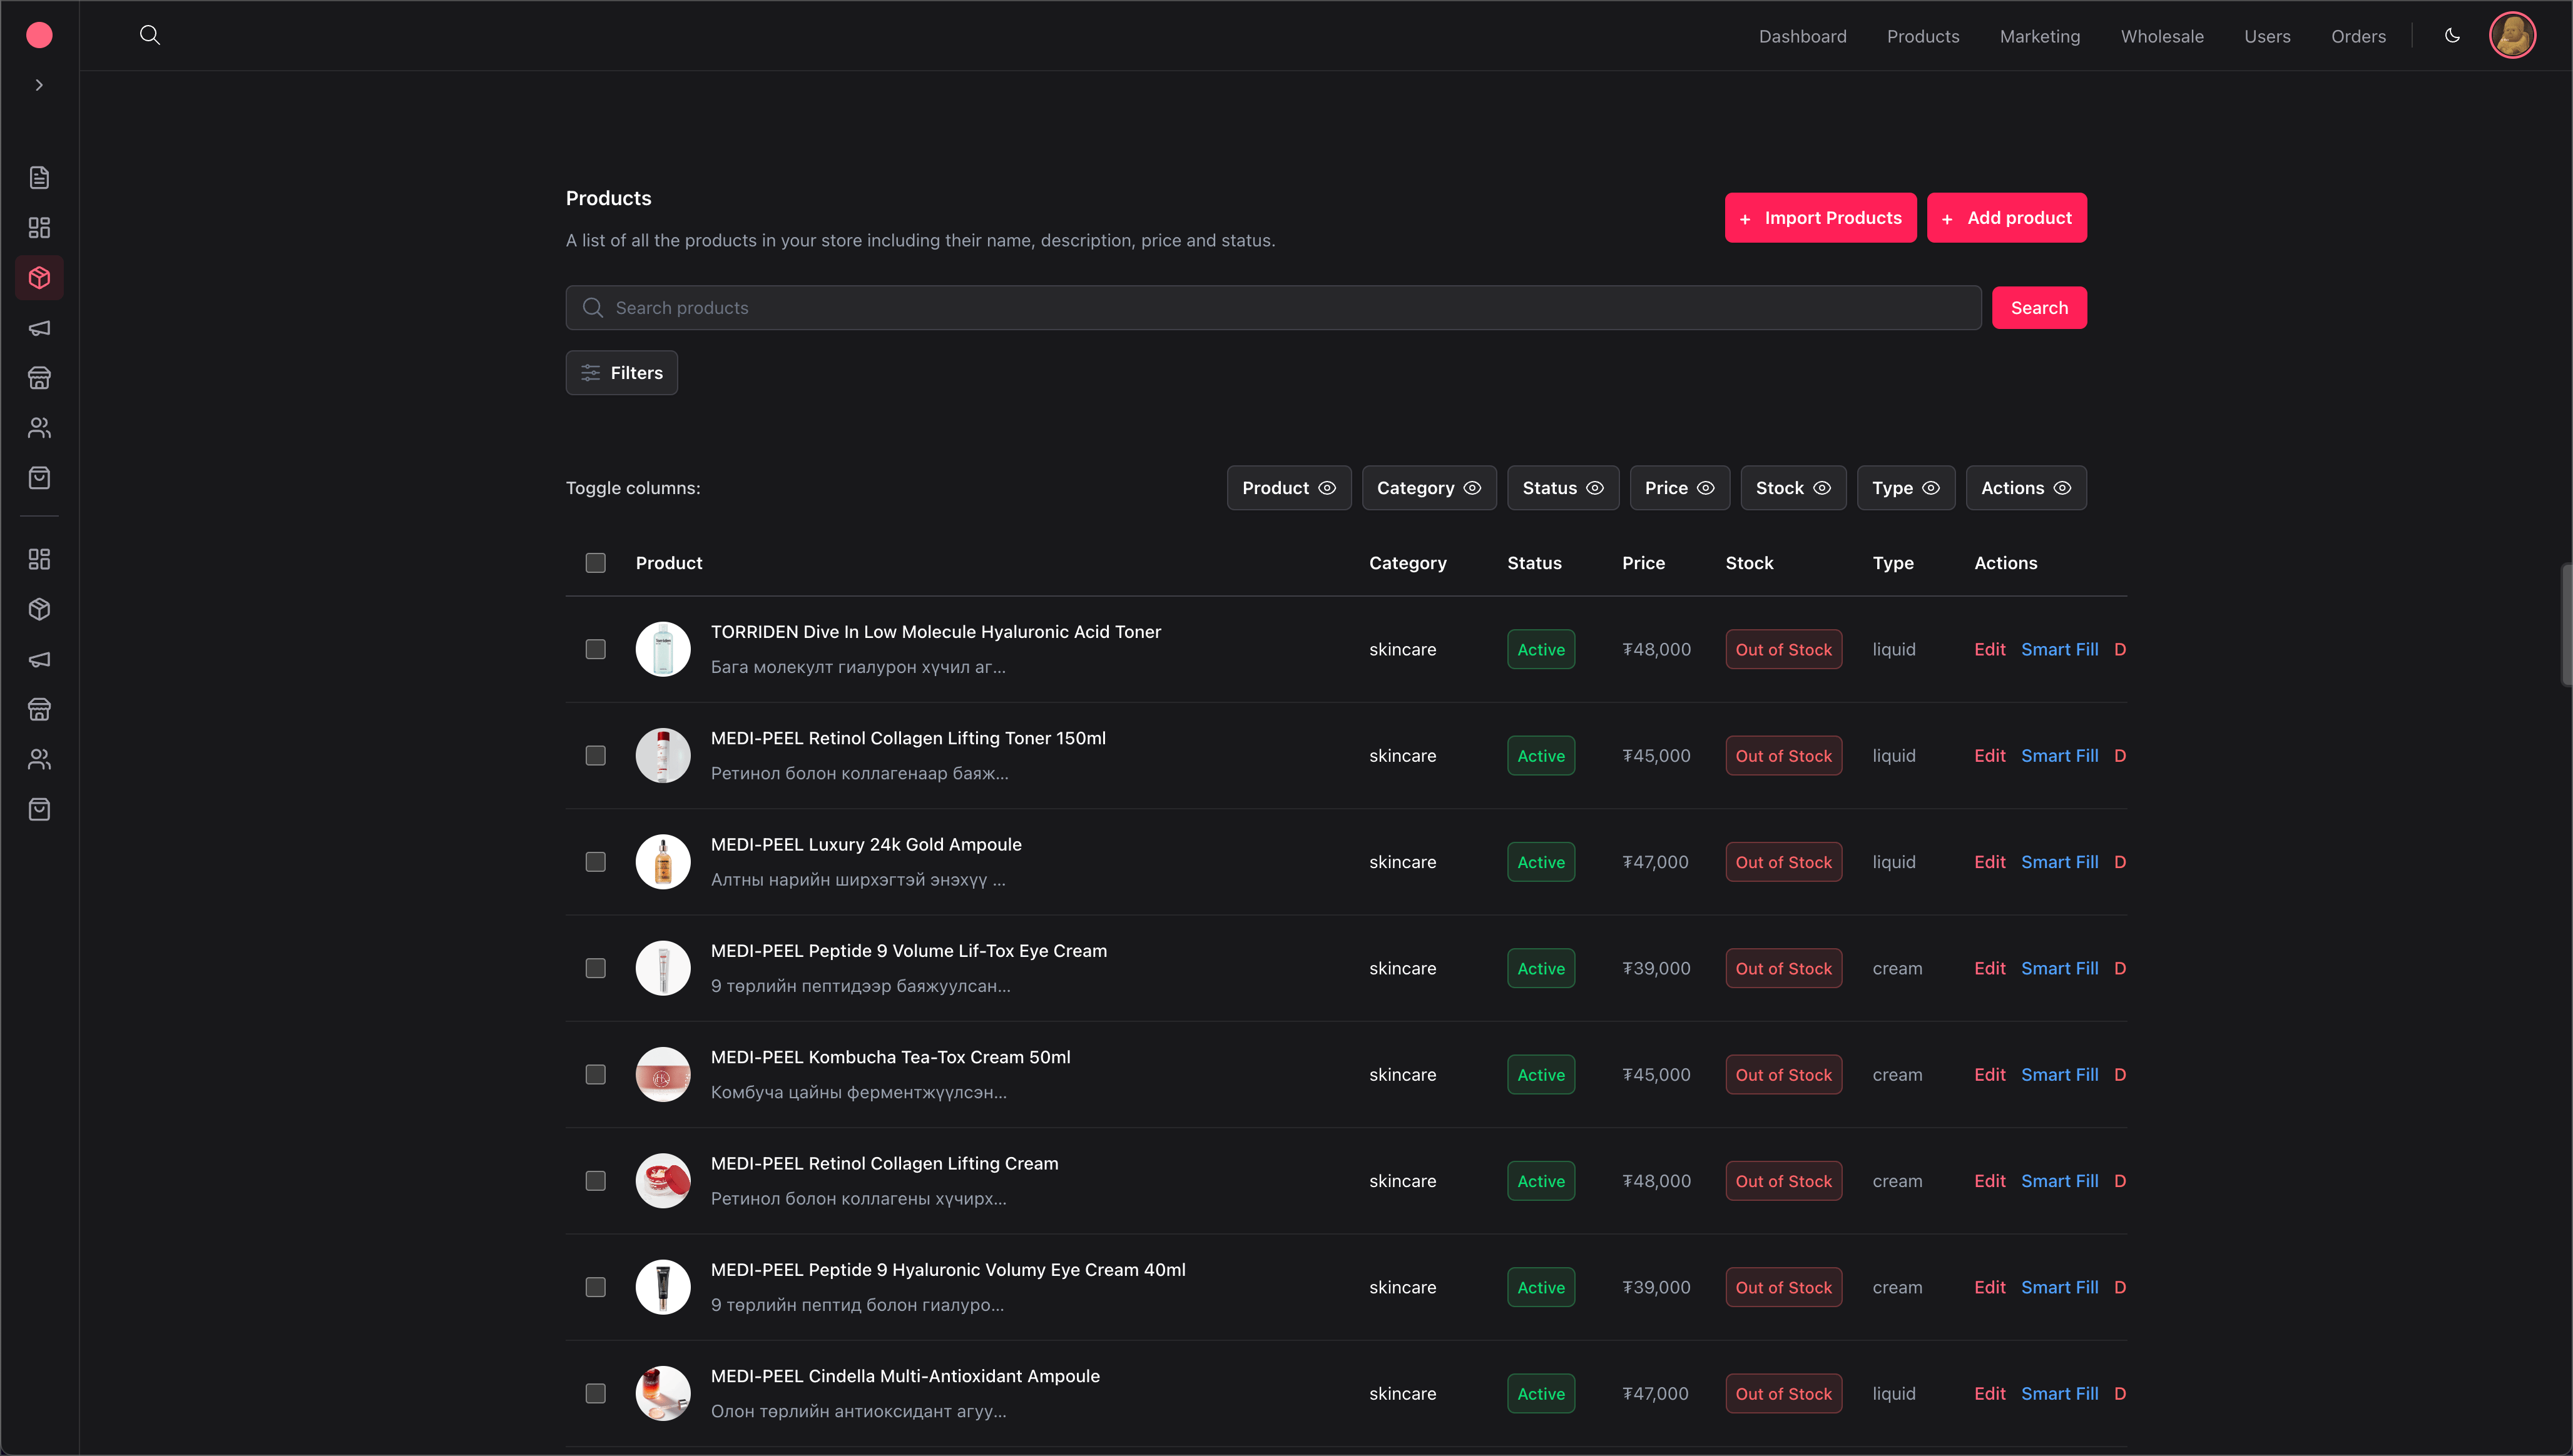This screenshot has height=1456, width=2573.
Task: Open the Filters panel
Action: pos(621,373)
